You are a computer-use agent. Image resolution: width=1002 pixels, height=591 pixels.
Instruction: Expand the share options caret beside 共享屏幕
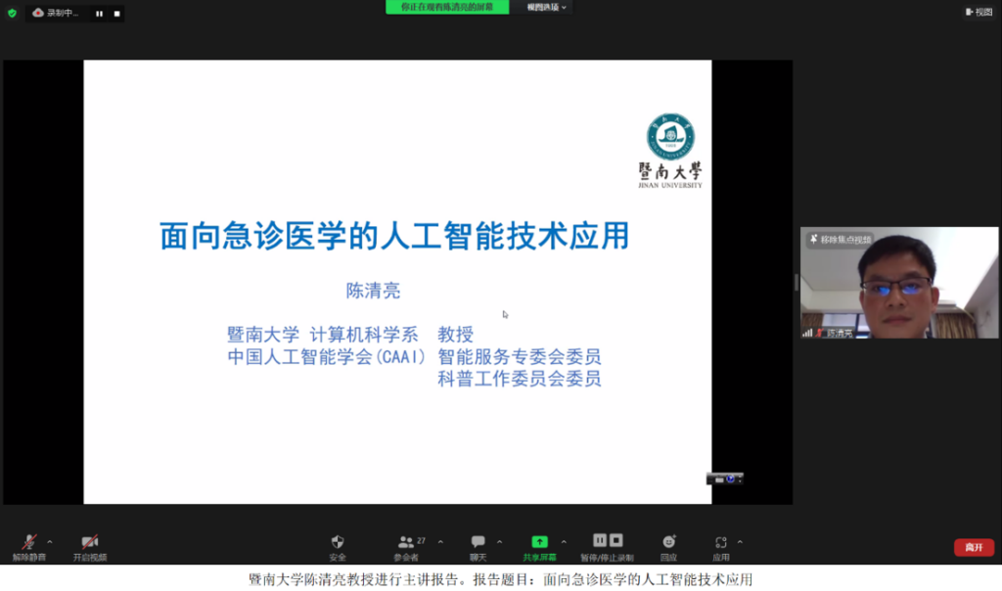pyautogui.click(x=564, y=542)
